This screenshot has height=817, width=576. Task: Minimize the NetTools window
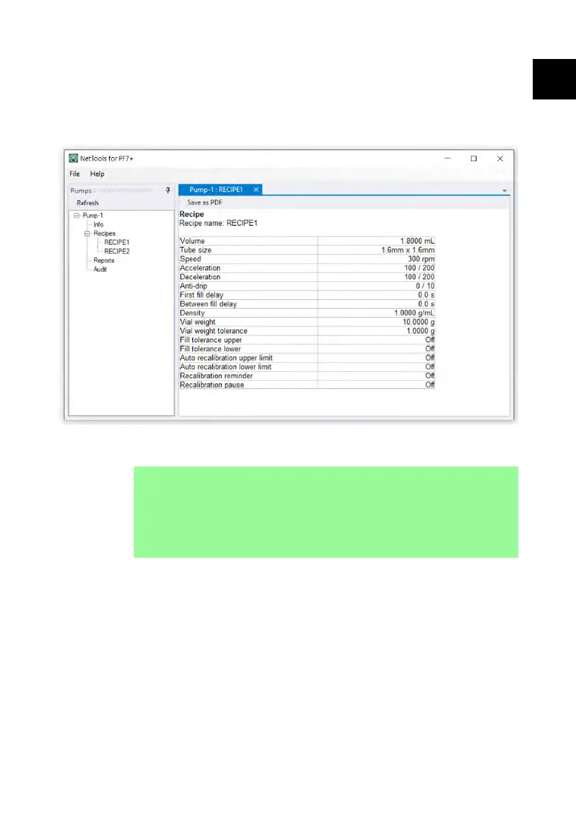pos(447,158)
